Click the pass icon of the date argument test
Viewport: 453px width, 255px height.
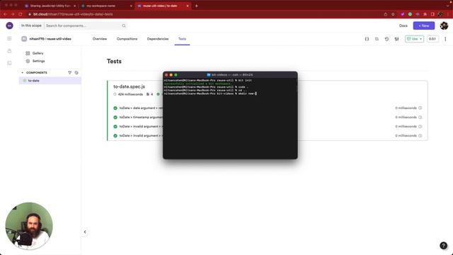(115, 108)
